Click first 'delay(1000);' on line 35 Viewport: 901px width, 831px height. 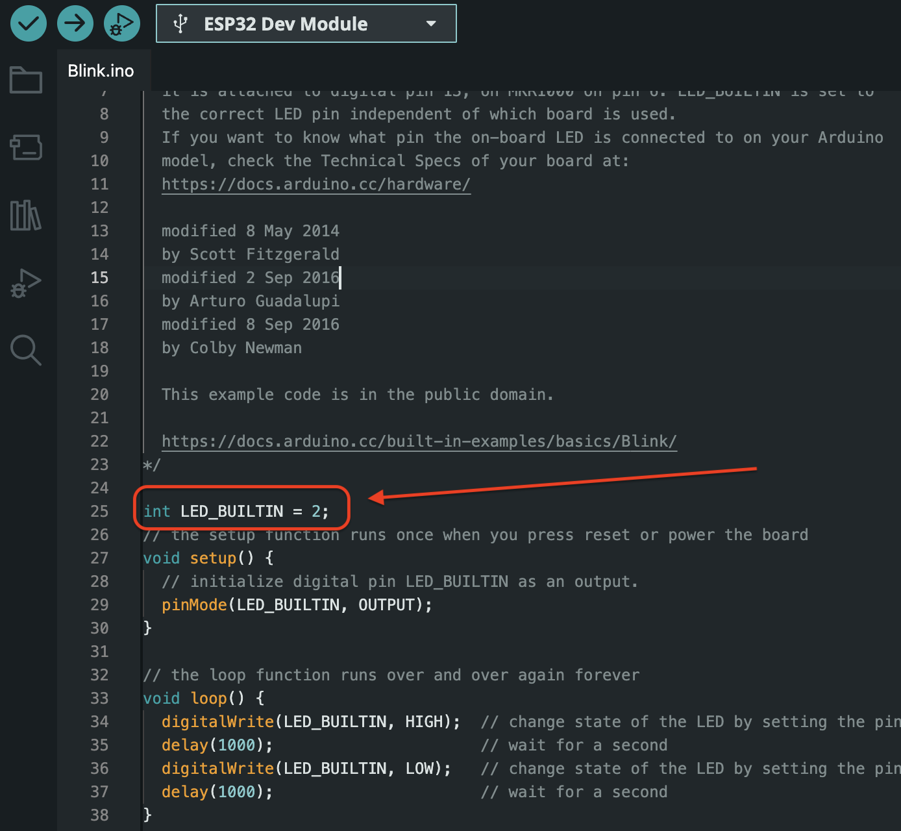217,745
